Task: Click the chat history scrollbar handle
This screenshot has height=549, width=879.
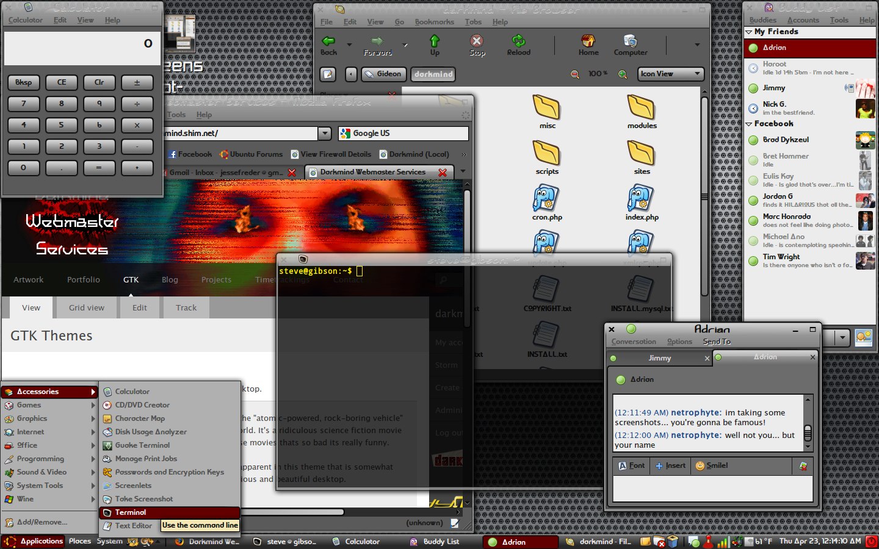Action: (808, 432)
